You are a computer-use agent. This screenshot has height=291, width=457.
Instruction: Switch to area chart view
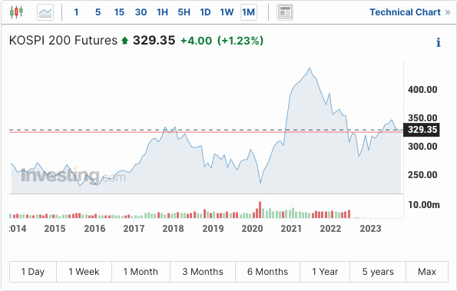(45, 12)
